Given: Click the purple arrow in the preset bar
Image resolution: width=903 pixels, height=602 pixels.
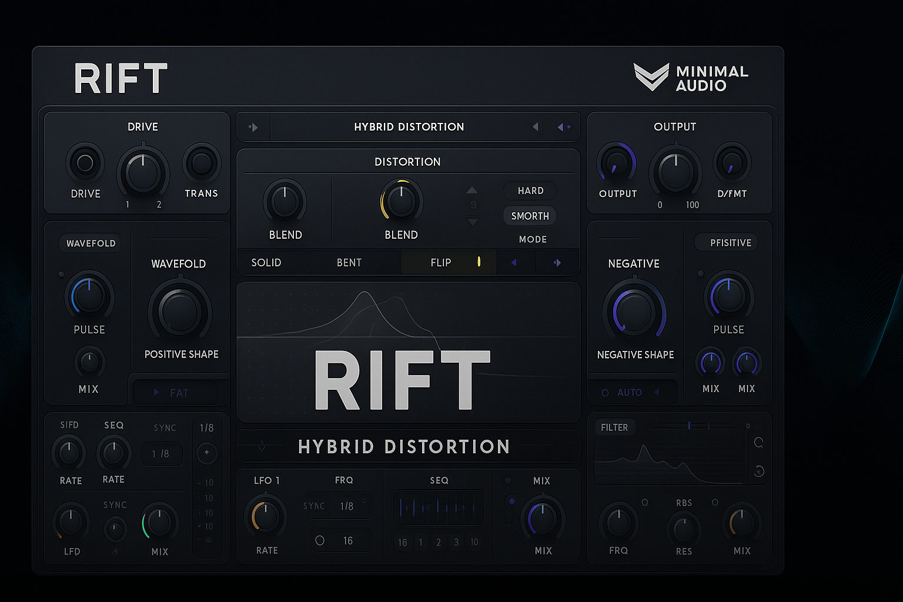Looking at the screenshot, I should 563,126.
